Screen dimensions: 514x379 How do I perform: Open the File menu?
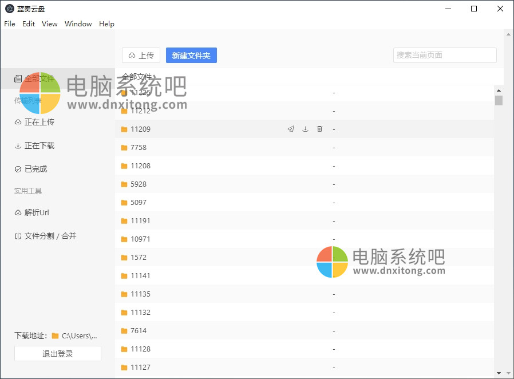[9, 23]
